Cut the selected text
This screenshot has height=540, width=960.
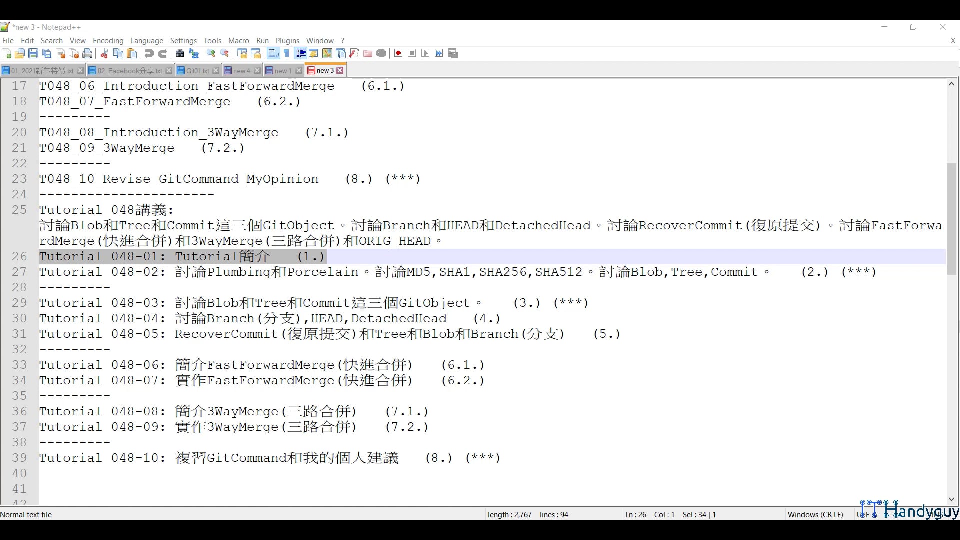point(104,53)
